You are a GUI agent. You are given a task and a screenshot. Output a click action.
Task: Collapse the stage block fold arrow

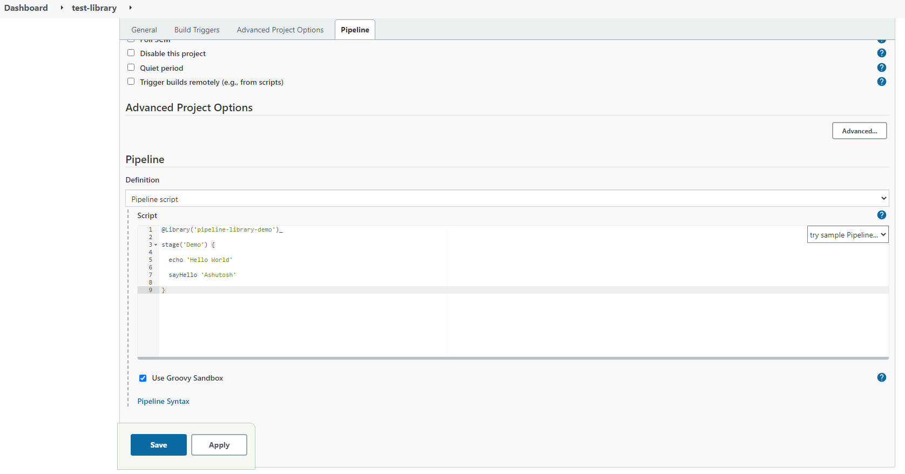(156, 245)
